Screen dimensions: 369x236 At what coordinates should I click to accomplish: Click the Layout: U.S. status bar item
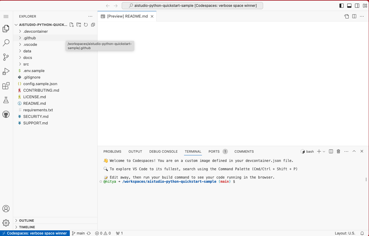pos(345,233)
